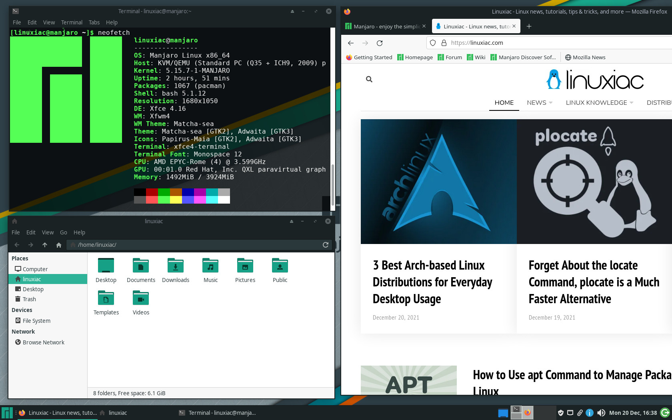Image resolution: width=672 pixels, height=420 pixels.
Task: Expand the NEWS dropdown menu
Action: [540, 103]
